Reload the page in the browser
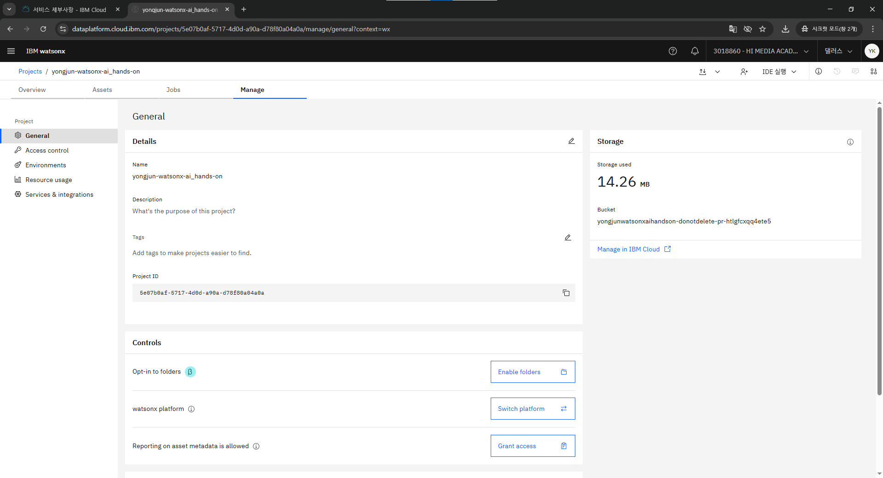Screen dimensions: 883x478 (x=43, y=29)
